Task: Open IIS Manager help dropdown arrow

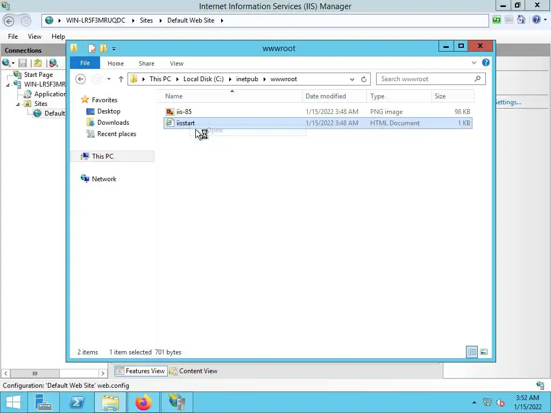Action: [x=545, y=20]
